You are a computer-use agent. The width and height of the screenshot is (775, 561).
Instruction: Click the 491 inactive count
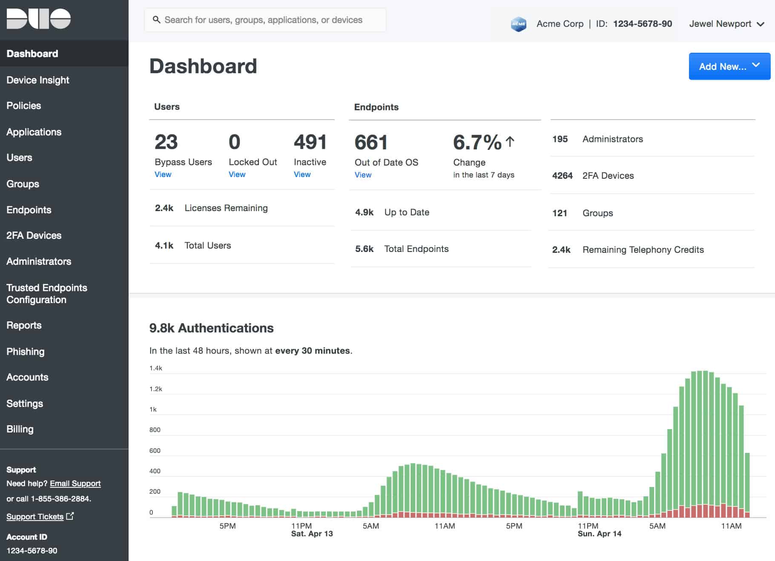310,142
